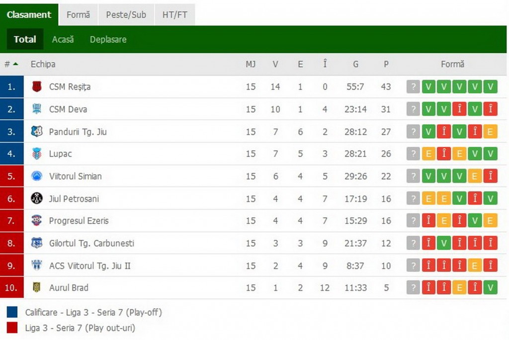Click the Viitorul Simian club logo
This screenshot has width=509, height=340.
click(x=37, y=176)
